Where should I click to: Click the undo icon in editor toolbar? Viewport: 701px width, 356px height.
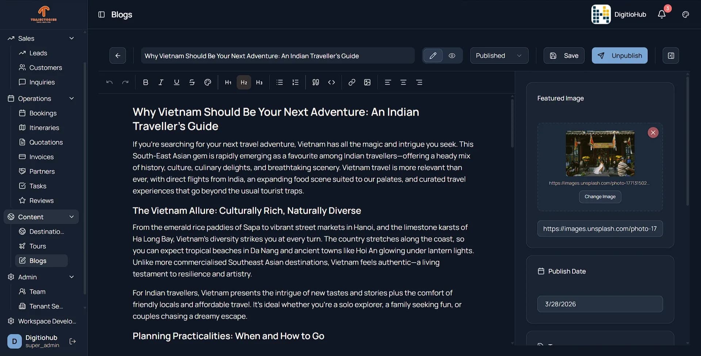pos(109,82)
